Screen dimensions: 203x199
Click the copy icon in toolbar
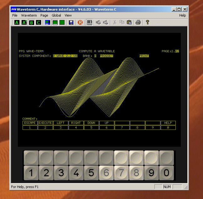click(122, 23)
